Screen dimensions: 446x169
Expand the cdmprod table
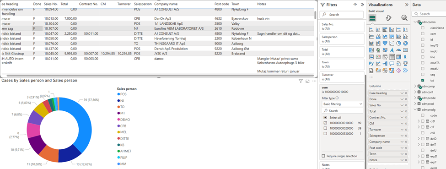click(x=415, y=104)
